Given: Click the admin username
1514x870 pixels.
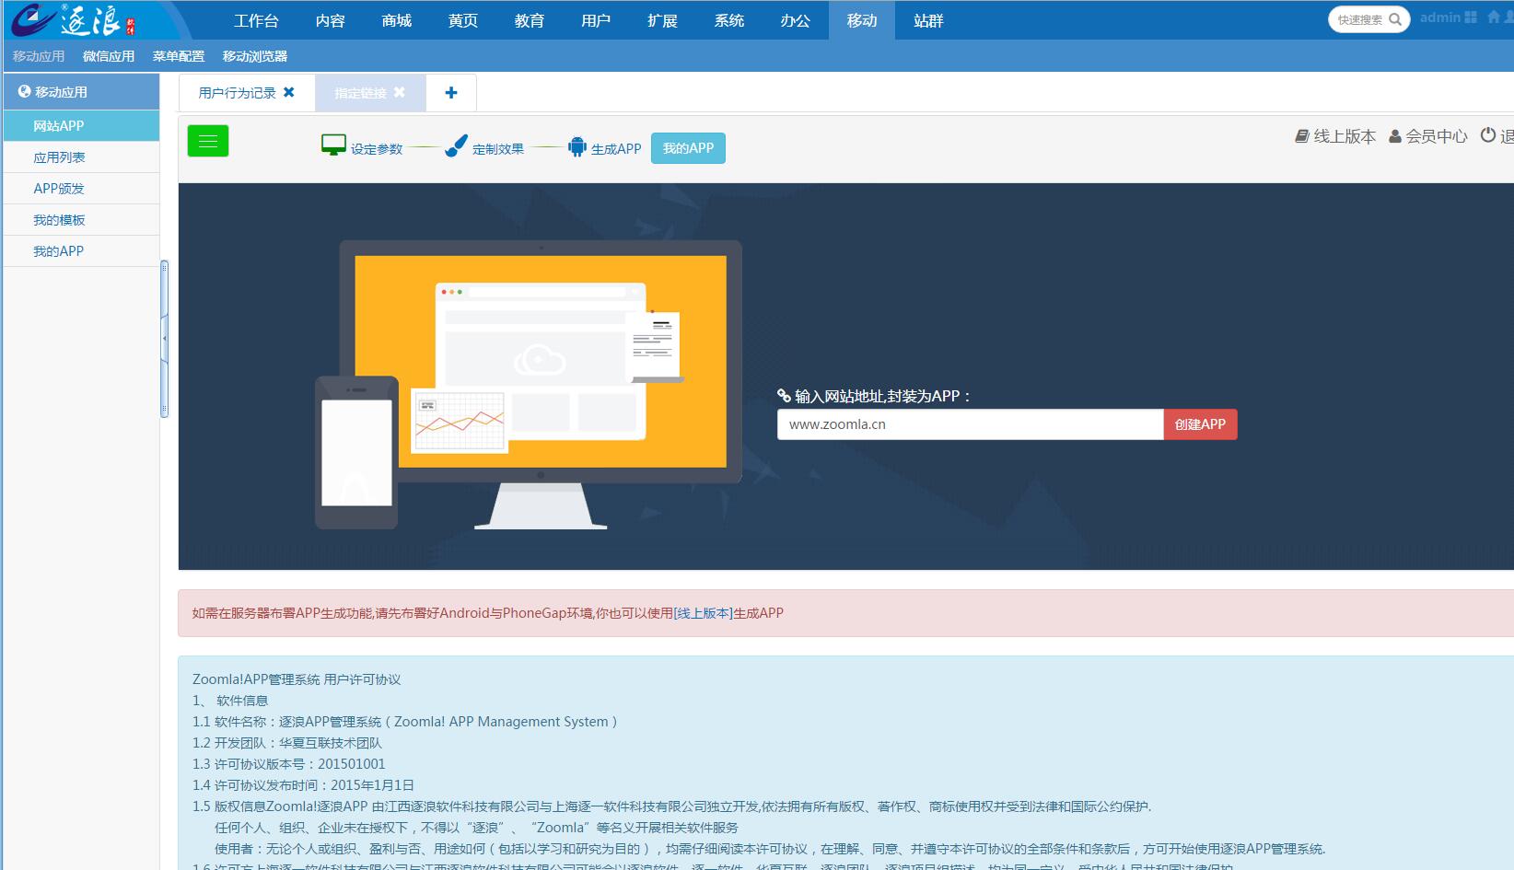Looking at the screenshot, I should tap(1440, 17).
